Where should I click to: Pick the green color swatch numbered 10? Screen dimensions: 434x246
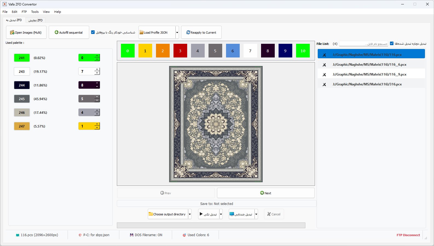click(303, 51)
